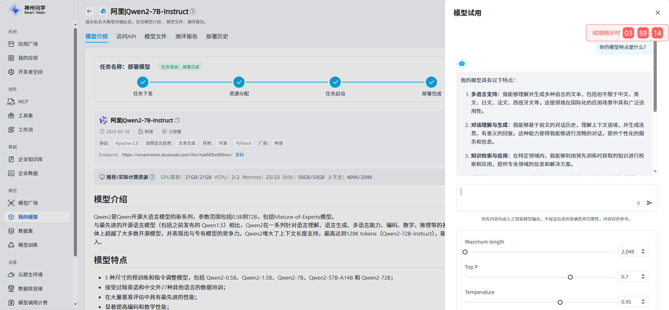This screenshot has width=669, height=310.
Task: Click help icon next to Qwen2-7B-Instruct title
Action: point(193,12)
